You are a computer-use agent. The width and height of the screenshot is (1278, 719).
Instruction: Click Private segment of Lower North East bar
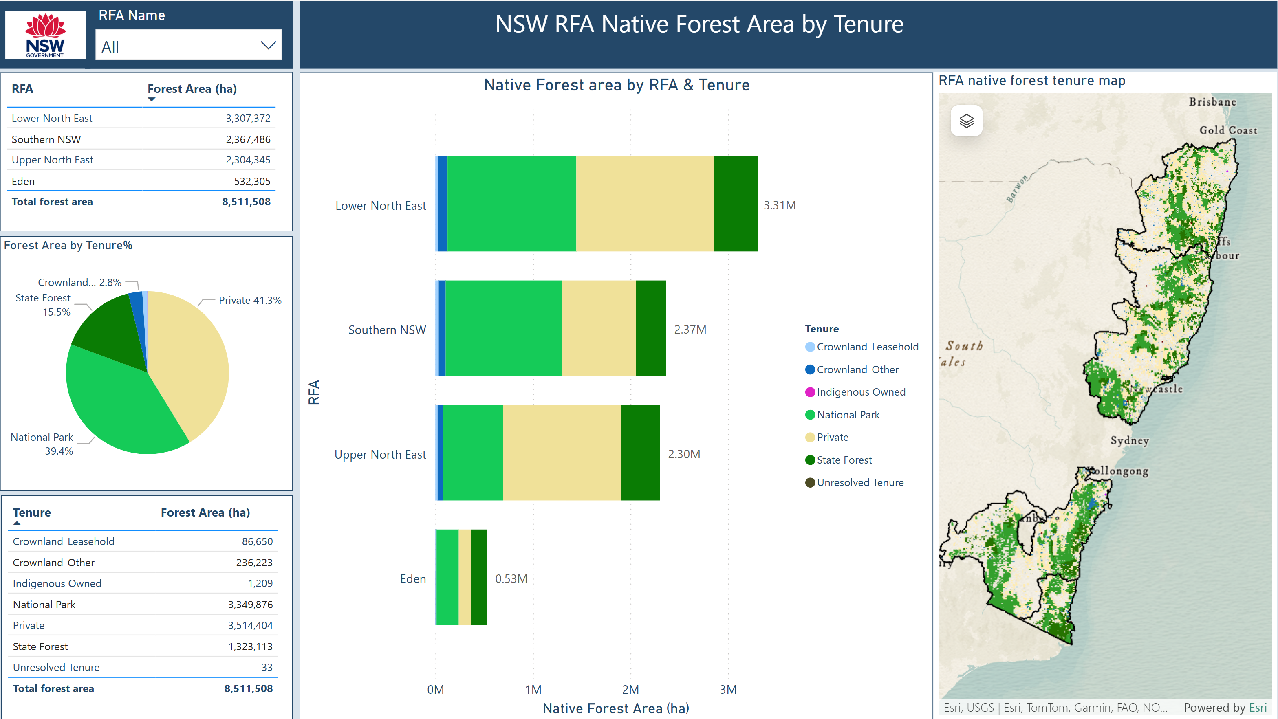click(645, 204)
